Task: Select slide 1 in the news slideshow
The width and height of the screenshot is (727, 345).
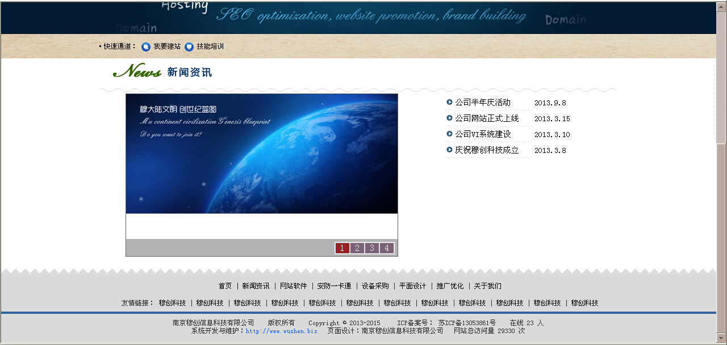Action: 342,248
